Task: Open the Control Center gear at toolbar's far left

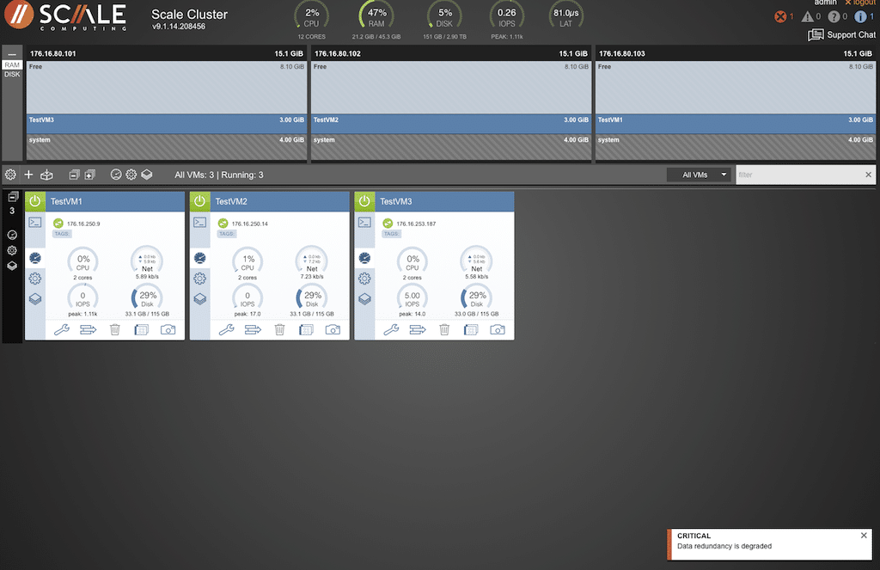Action: (x=10, y=175)
